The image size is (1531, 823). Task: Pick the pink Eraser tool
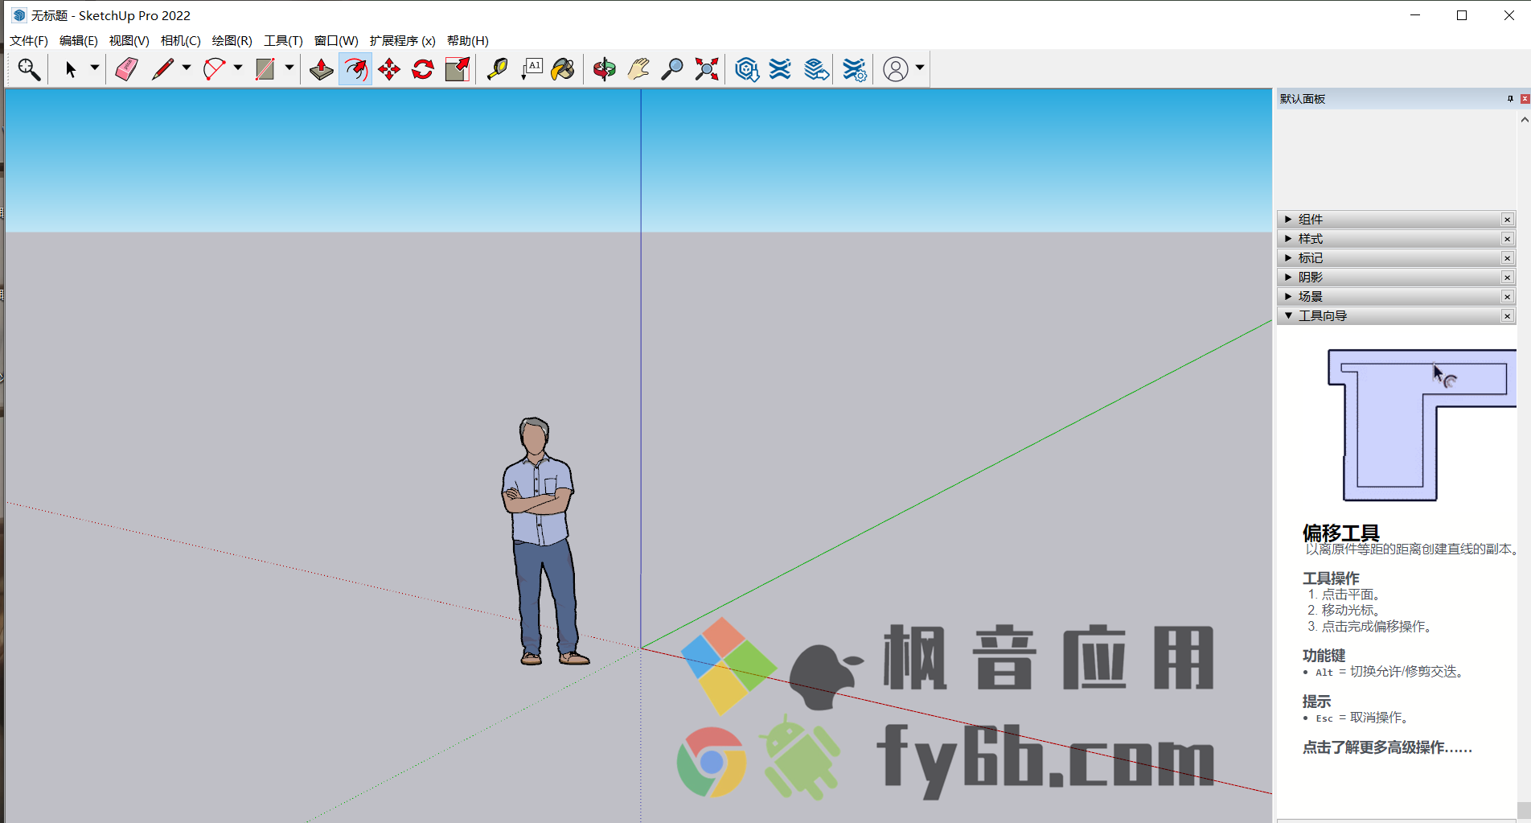(126, 69)
